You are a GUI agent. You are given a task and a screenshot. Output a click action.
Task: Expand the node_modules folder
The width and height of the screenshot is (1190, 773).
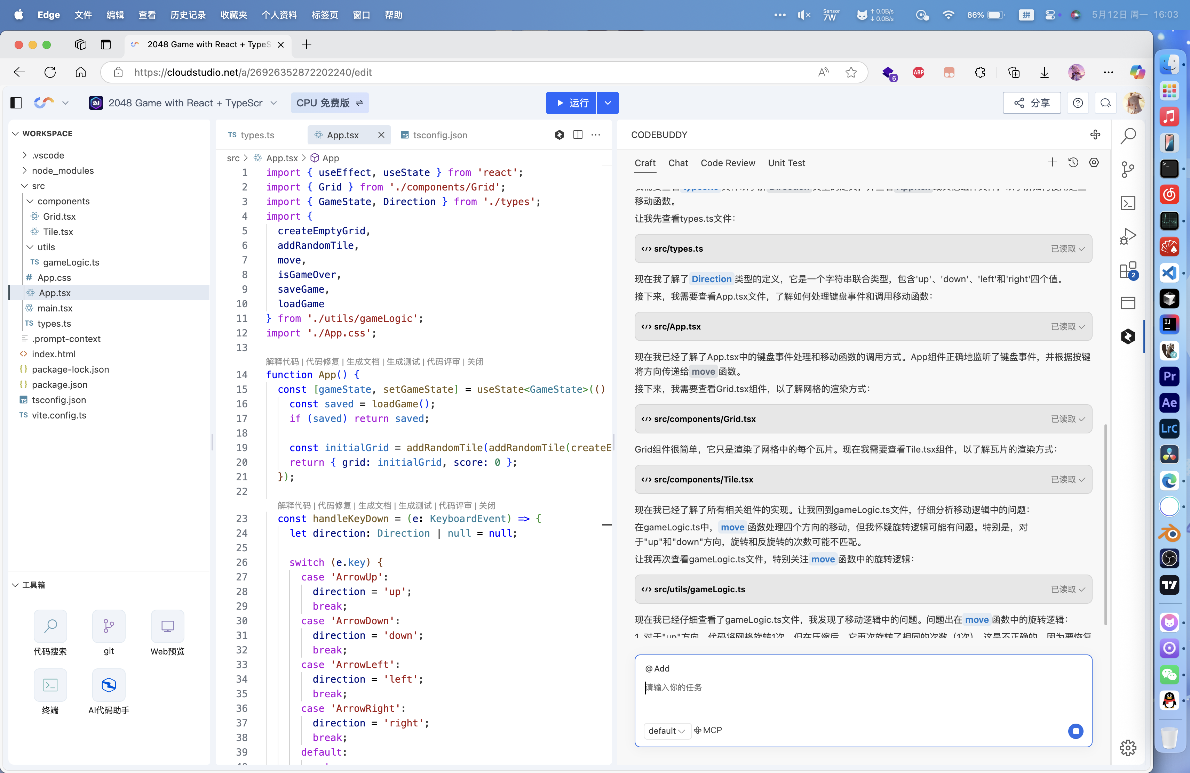click(x=63, y=171)
